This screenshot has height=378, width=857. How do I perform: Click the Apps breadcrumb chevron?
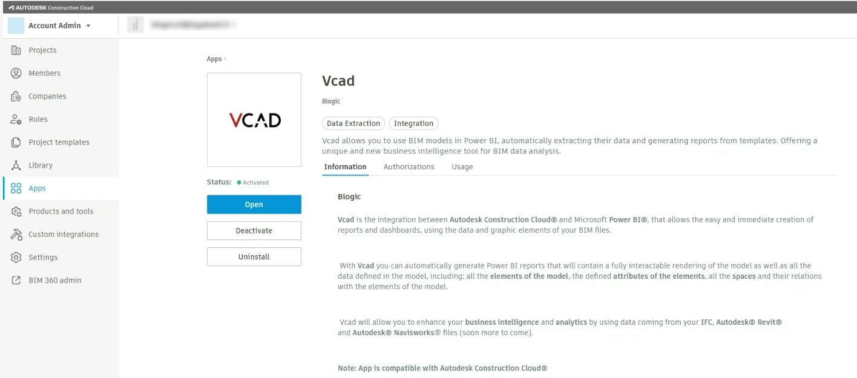(225, 59)
